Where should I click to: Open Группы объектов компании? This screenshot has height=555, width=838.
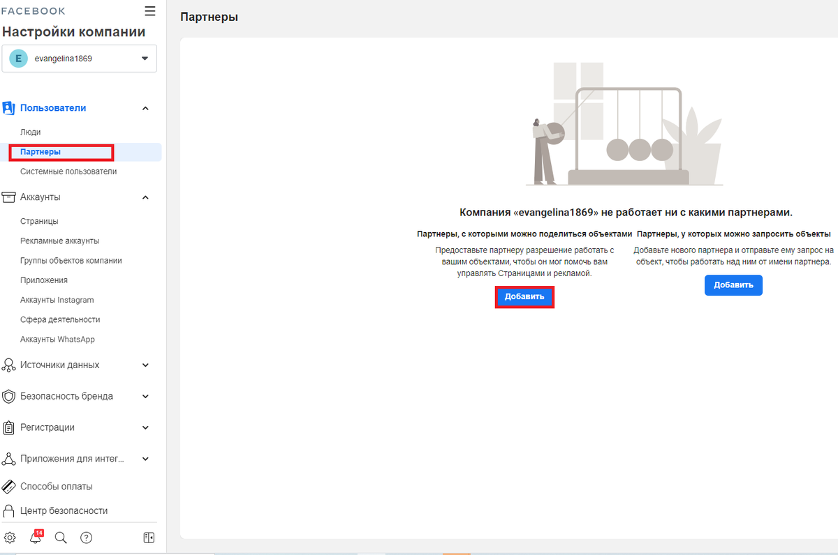pos(71,260)
